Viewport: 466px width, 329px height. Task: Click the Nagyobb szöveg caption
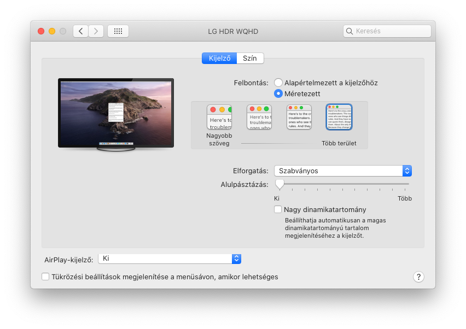pyautogui.click(x=219, y=139)
